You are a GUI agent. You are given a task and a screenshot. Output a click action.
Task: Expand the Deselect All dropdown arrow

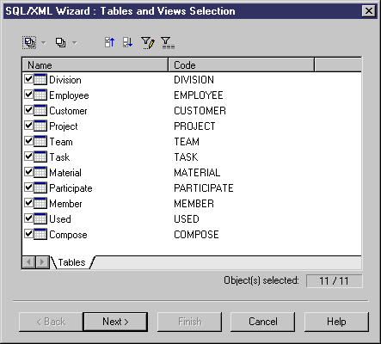(x=75, y=43)
